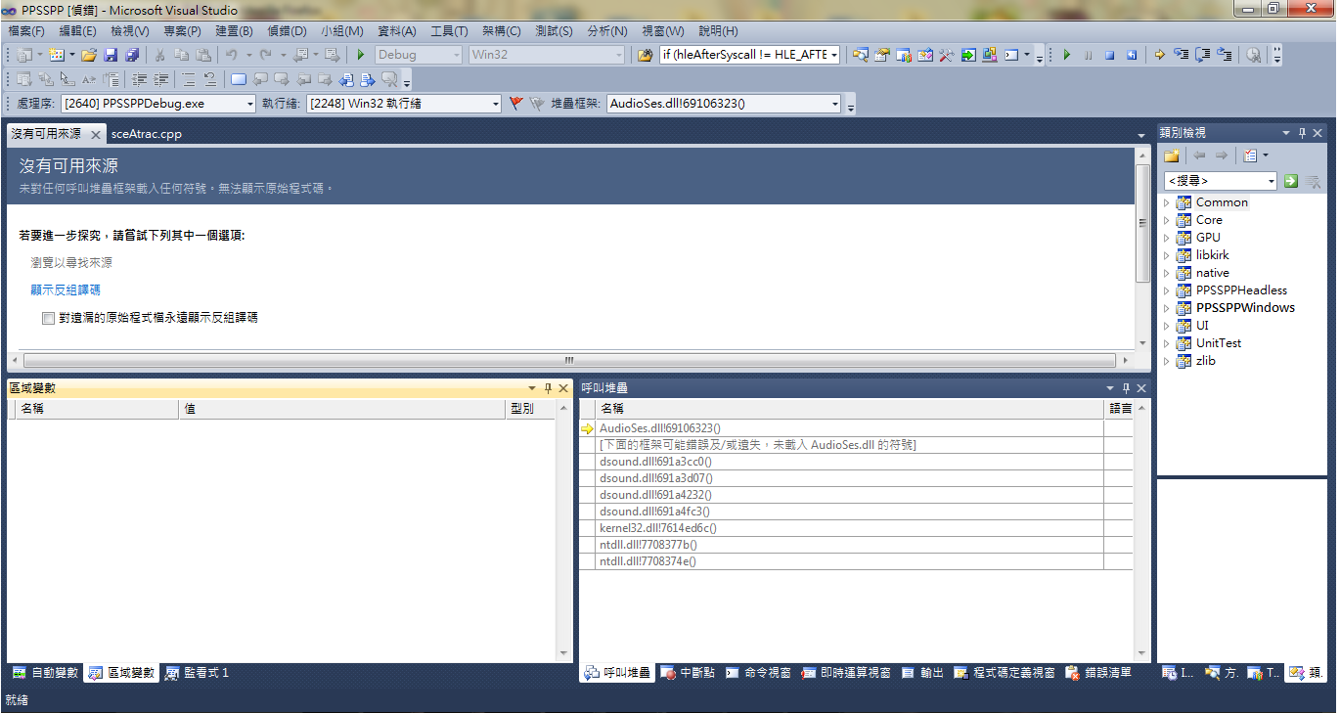Click the Save floppy disk icon

point(111,55)
